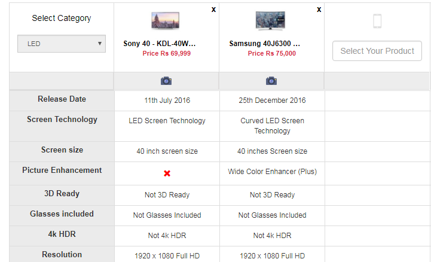The width and height of the screenshot is (431, 262).
Task: Click the phone placeholder icon in empty column
Action: tap(377, 22)
